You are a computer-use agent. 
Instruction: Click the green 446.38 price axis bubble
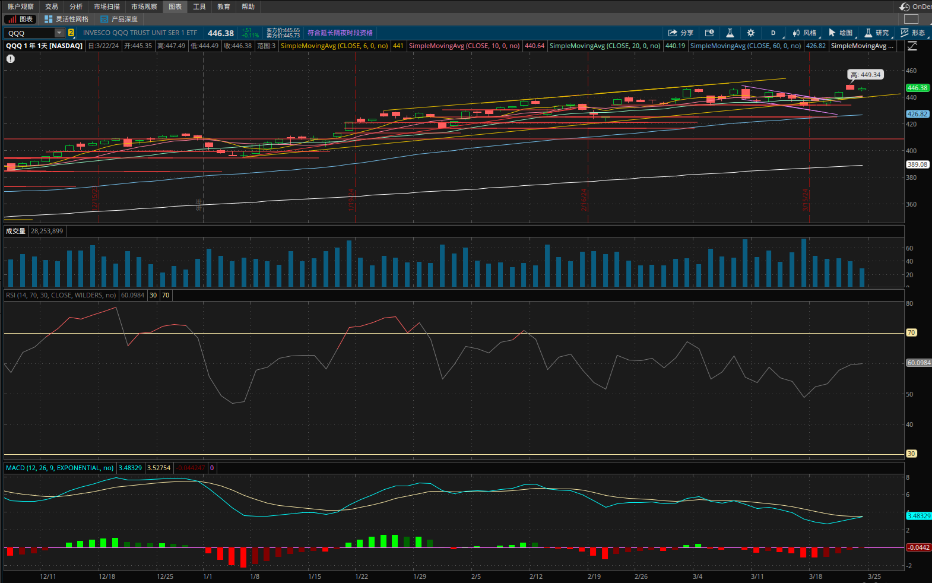[x=917, y=88]
